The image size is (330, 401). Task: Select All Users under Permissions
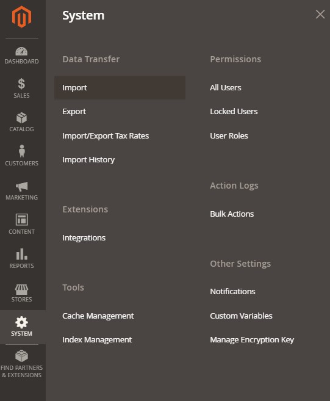tap(226, 87)
